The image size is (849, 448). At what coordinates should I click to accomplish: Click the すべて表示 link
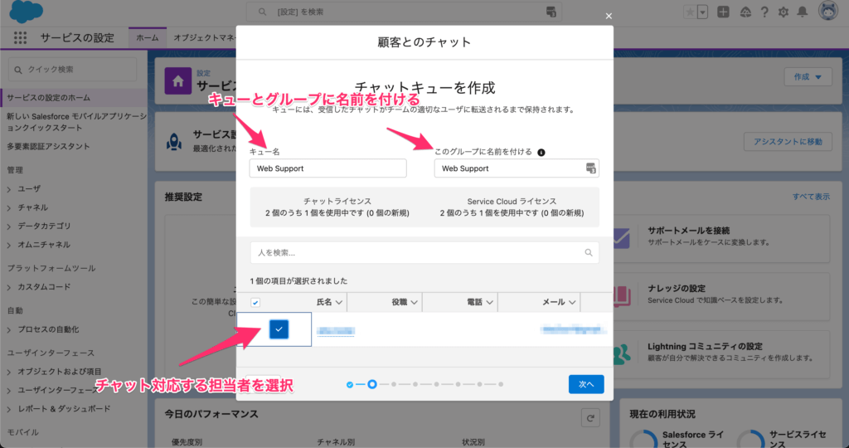811,197
